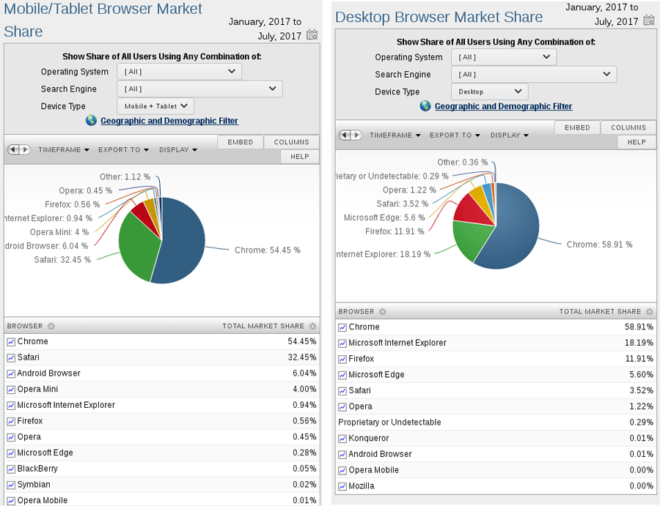Open TIMEFRAME menu in Desktop toolbar
660x506 pixels.
(395, 135)
